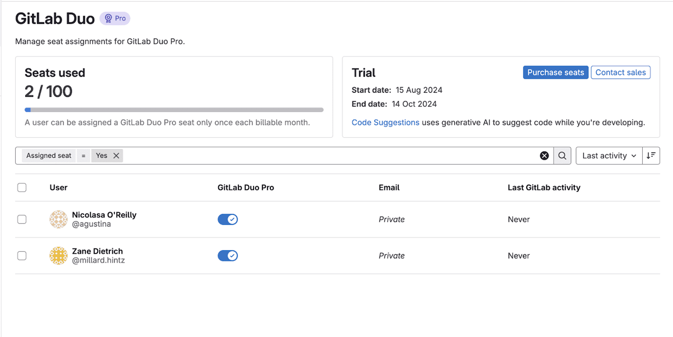Open the Code Suggestions link
Image resolution: width=673 pixels, height=337 pixels.
pyautogui.click(x=385, y=122)
